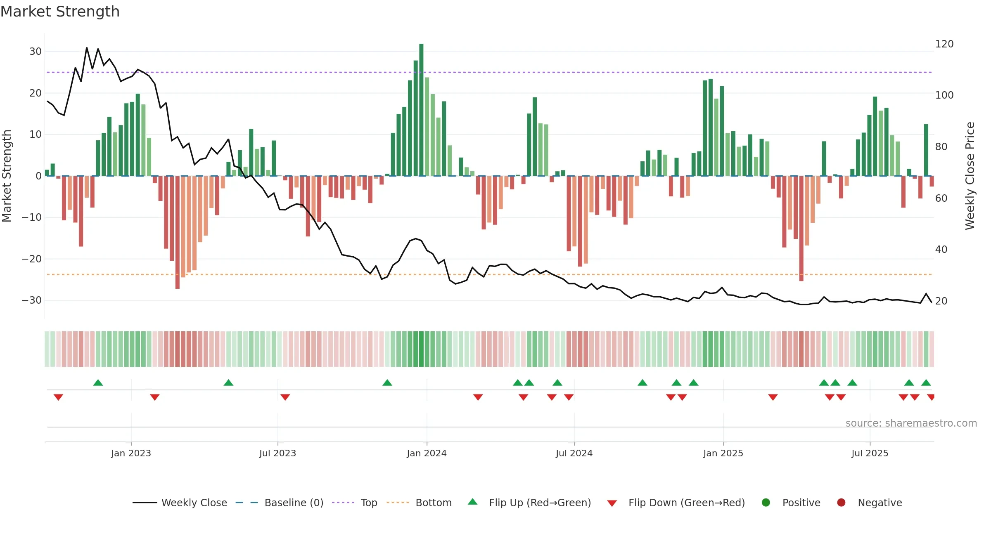991x557 pixels.
Task: Toggle the Positive legend entry
Action: coord(791,503)
